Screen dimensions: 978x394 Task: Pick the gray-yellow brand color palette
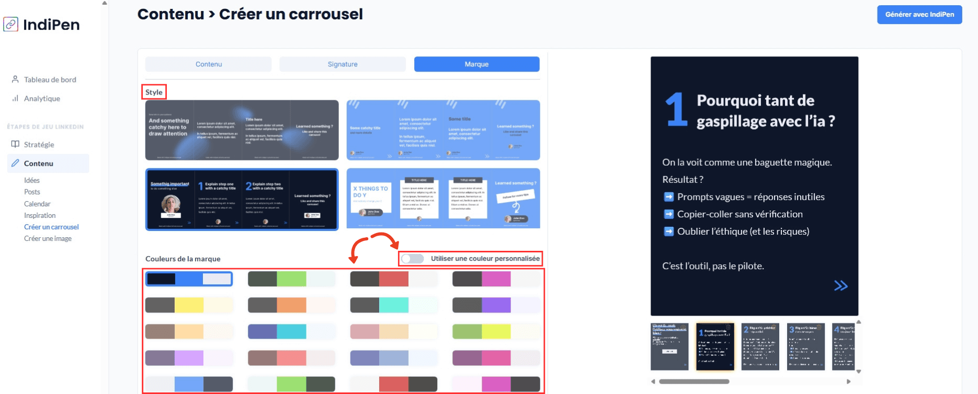[x=189, y=305]
